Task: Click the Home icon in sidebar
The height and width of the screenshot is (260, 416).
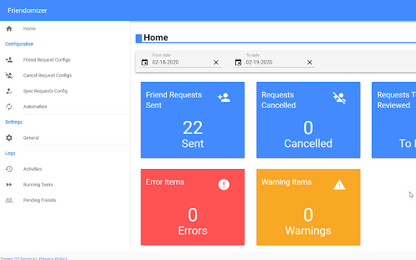Action: pos(9,29)
